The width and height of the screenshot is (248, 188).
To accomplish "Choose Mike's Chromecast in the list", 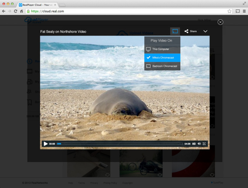I will coord(162,58).
